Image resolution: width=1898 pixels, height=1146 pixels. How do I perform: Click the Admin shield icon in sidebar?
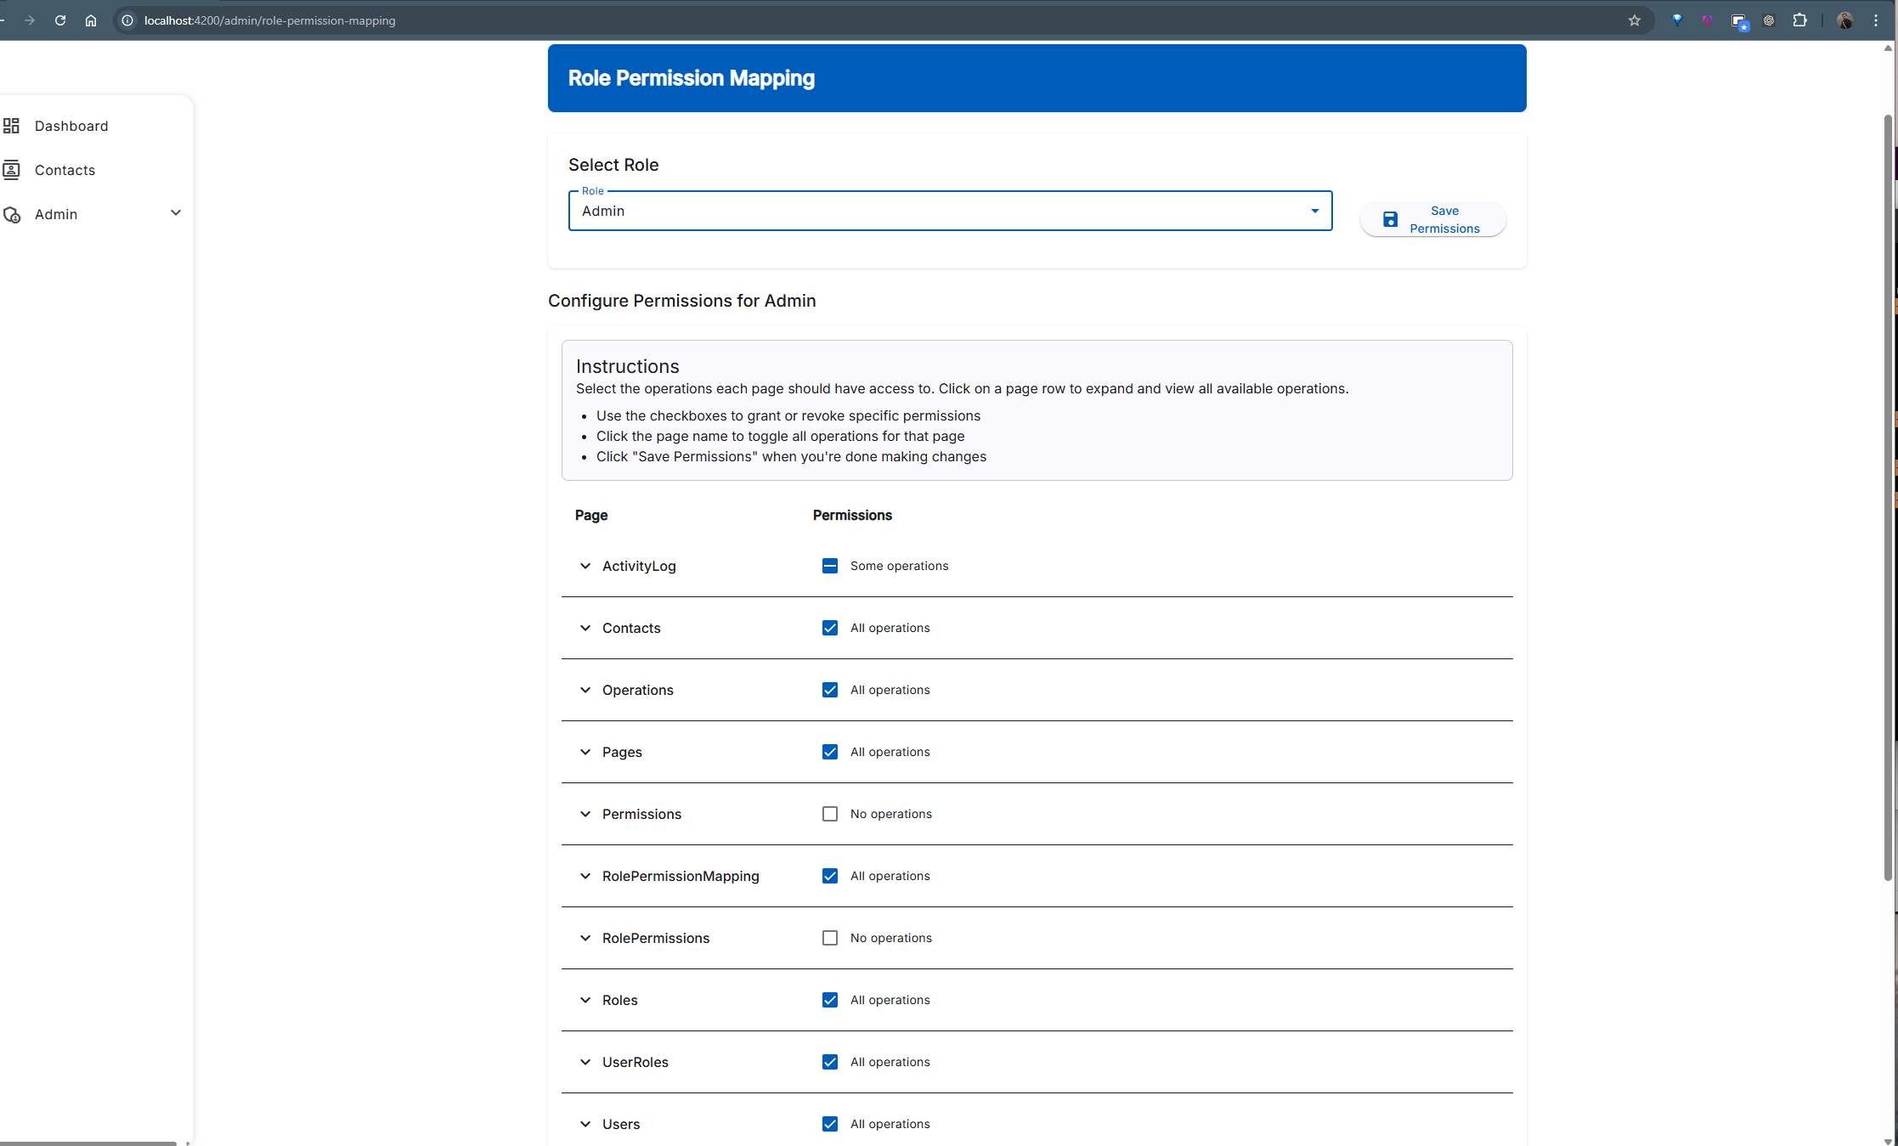point(12,215)
